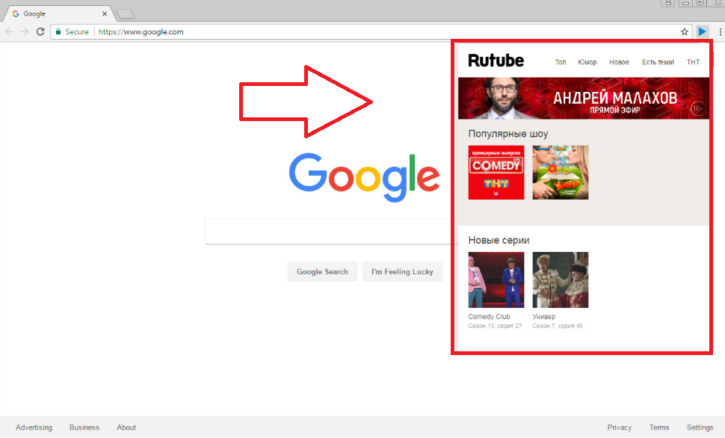The width and height of the screenshot is (725, 438).
Task: Click the green Secure padlock icon
Action: pos(58,32)
